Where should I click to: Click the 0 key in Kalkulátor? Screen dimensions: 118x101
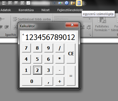[x=32, y=81]
